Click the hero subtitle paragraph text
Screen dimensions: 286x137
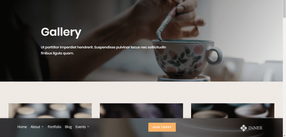(x=103, y=50)
